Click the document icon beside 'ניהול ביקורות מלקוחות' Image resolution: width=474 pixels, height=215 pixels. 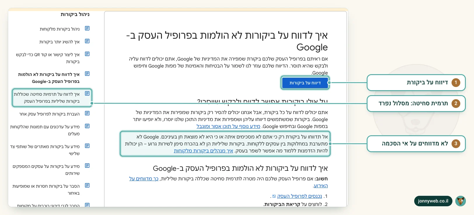[x=87, y=29]
